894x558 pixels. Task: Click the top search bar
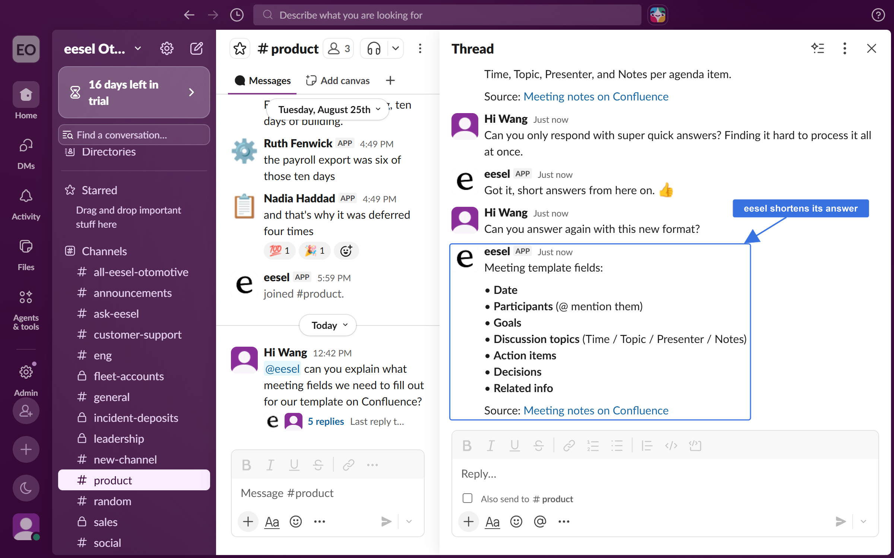pos(447,15)
